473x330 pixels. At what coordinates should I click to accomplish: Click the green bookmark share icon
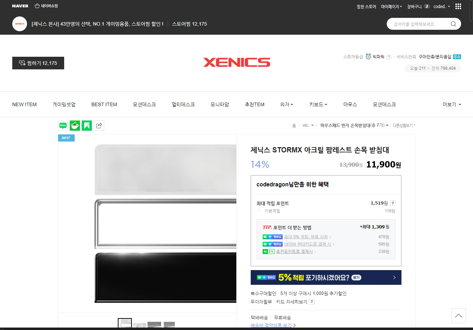coord(87,125)
